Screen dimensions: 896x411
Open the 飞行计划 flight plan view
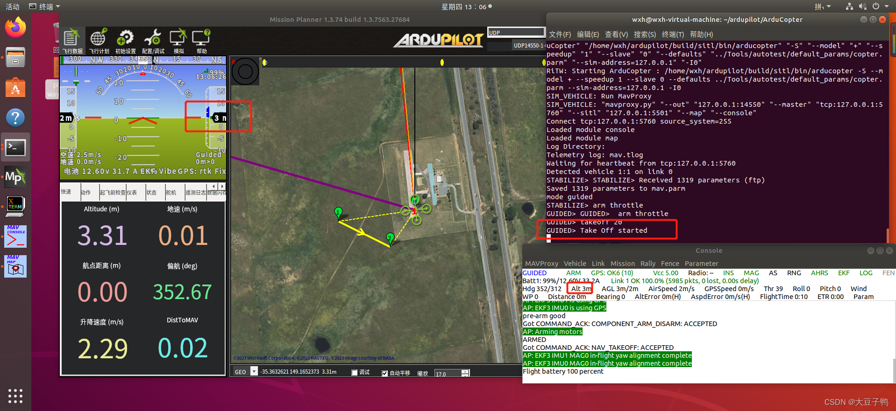(99, 41)
